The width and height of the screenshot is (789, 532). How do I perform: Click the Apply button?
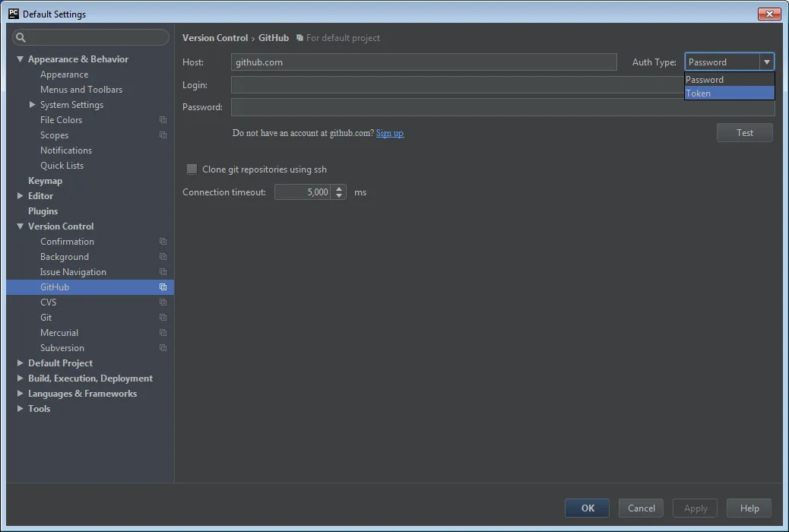point(695,508)
